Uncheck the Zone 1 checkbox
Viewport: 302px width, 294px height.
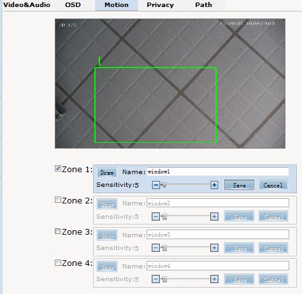(x=58, y=168)
